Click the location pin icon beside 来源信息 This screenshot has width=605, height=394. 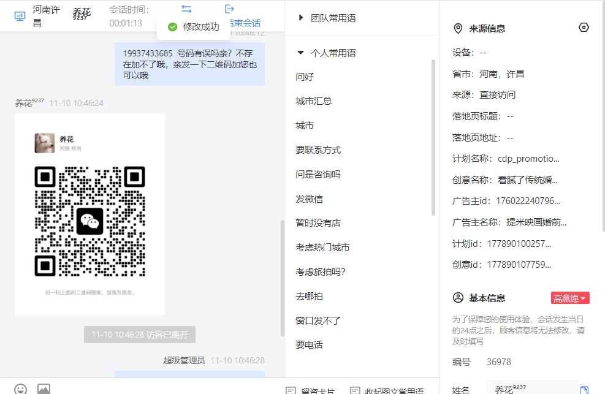[x=458, y=29]
